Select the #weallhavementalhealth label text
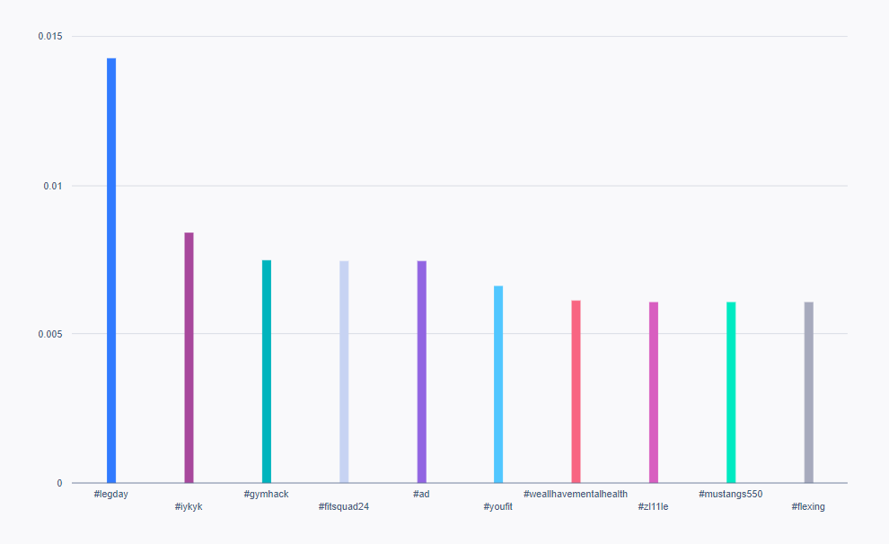889x544 pixels. pyautogui.click(x=576, y=494)
